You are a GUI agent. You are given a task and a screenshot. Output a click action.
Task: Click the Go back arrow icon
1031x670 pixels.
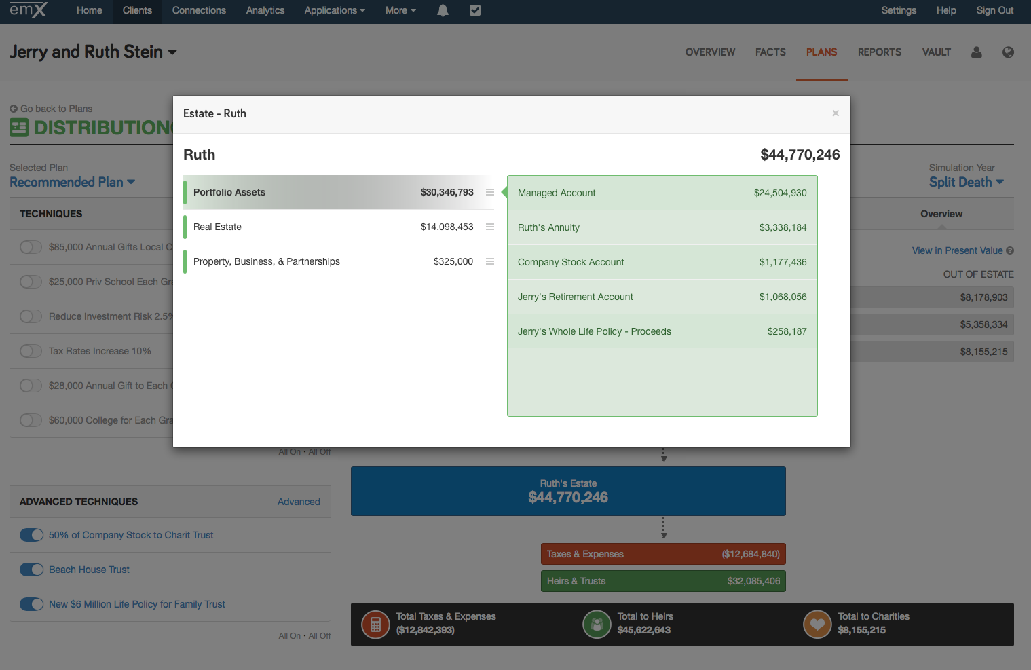click(14, 109)
